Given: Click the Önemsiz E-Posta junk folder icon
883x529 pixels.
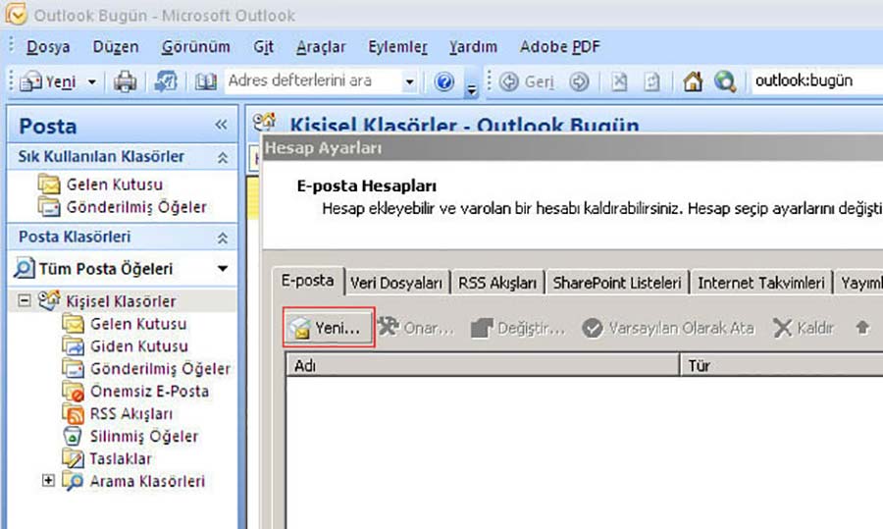Looking at the screenshot, I should [74, 392].
